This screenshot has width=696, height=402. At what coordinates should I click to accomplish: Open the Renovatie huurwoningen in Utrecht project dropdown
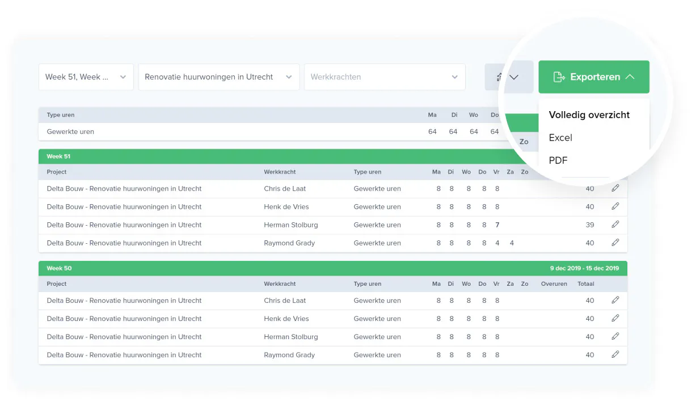click(219, 77)
